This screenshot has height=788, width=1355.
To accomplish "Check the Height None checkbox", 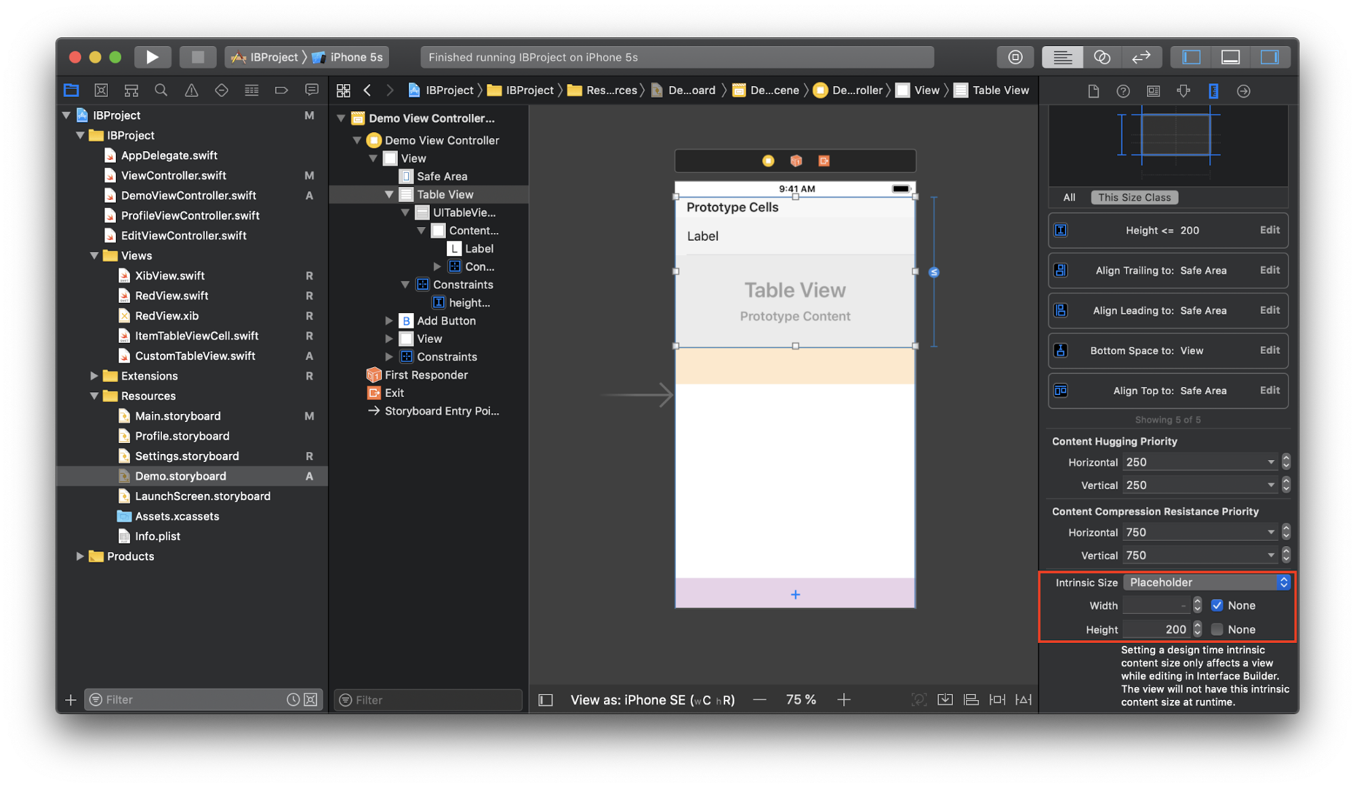I will pyautogui.click(x=1217, y=629).
